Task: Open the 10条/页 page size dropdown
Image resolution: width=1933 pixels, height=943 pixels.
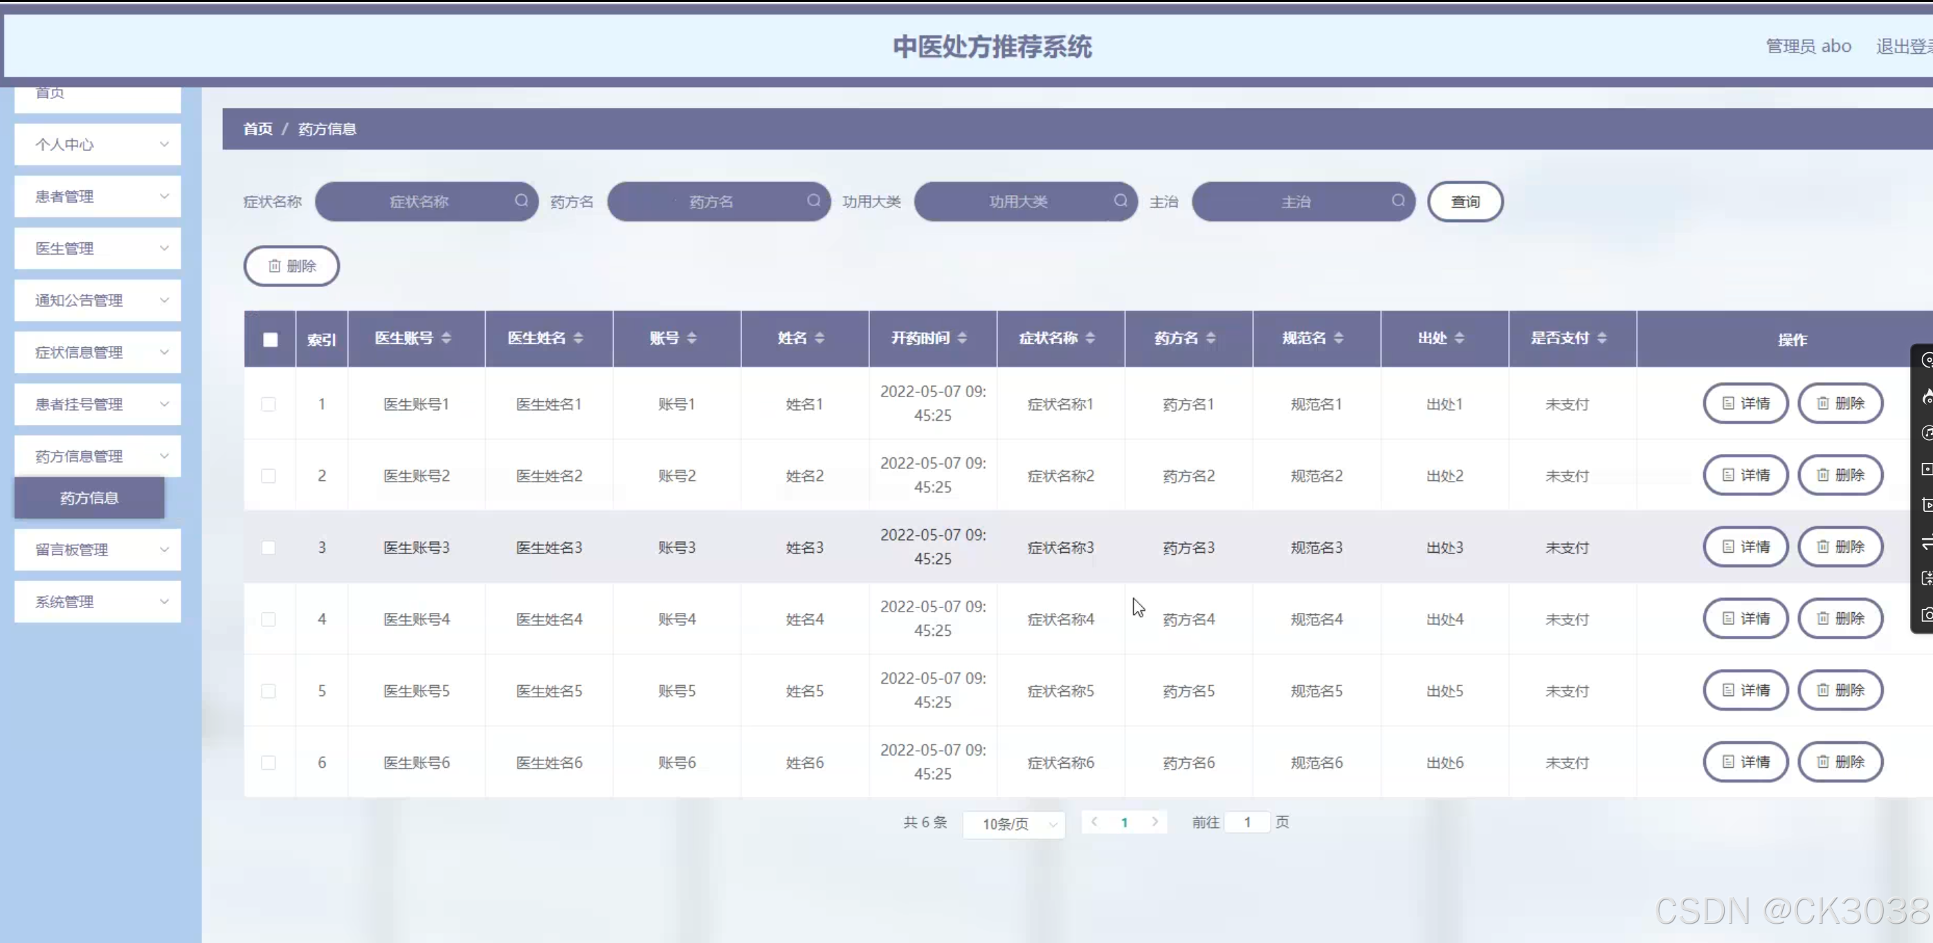Action: 1014,825
